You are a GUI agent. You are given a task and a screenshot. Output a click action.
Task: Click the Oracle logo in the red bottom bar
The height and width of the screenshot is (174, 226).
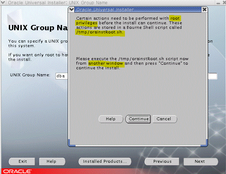point(17,172)
